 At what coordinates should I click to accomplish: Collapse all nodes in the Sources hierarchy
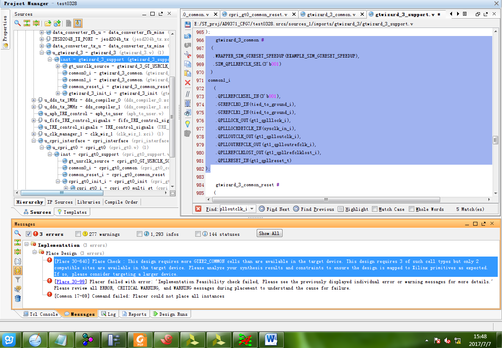click(x=27, y=23)
